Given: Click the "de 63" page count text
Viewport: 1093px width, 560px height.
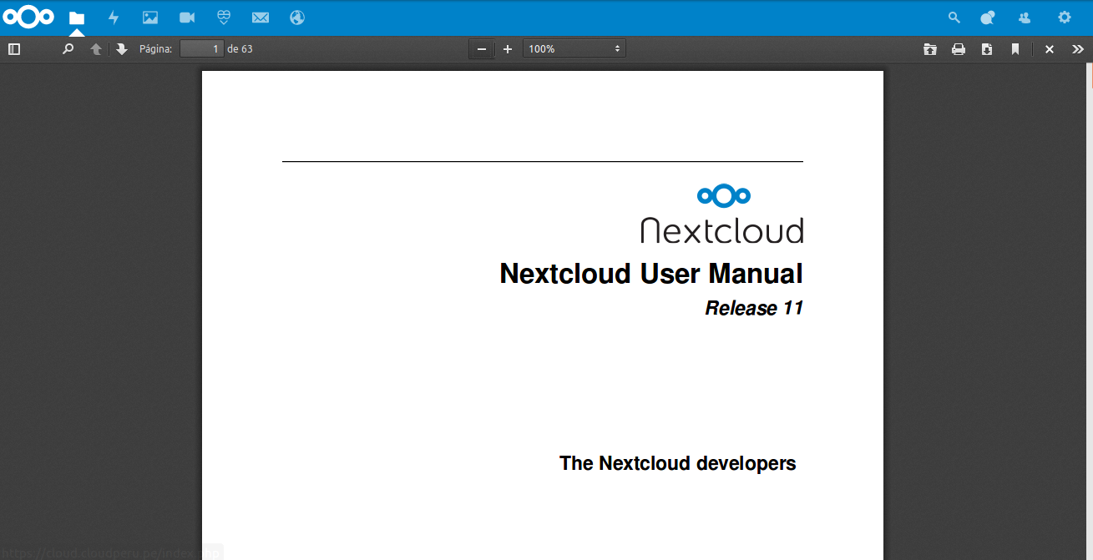Looking at the screenshot, I should coord(240,49).
